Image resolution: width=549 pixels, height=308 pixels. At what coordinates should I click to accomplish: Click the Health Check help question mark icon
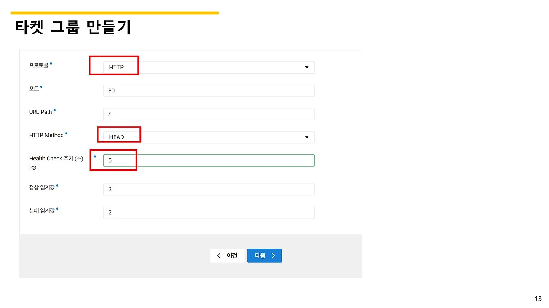click(x=34, y=168)
